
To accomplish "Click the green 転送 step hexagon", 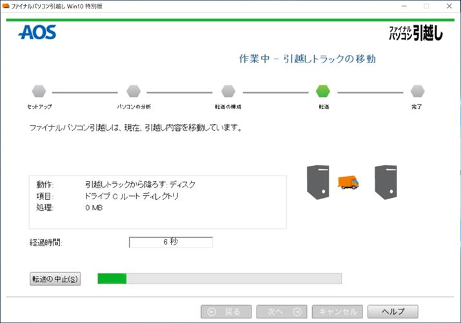I will pos(323,91).
